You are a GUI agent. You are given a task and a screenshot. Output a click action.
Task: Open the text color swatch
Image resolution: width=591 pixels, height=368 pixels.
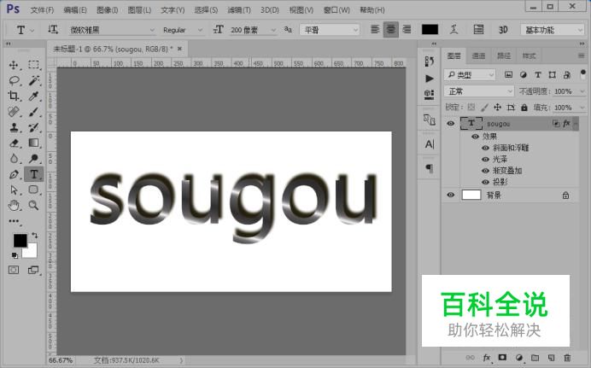(x=430, y=29)
